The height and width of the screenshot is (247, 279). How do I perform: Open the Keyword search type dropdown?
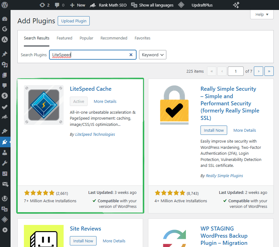coord(152,55)
